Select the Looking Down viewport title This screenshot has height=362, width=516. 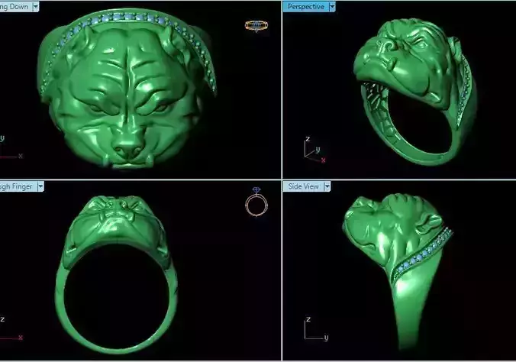[x=16, y=7]
